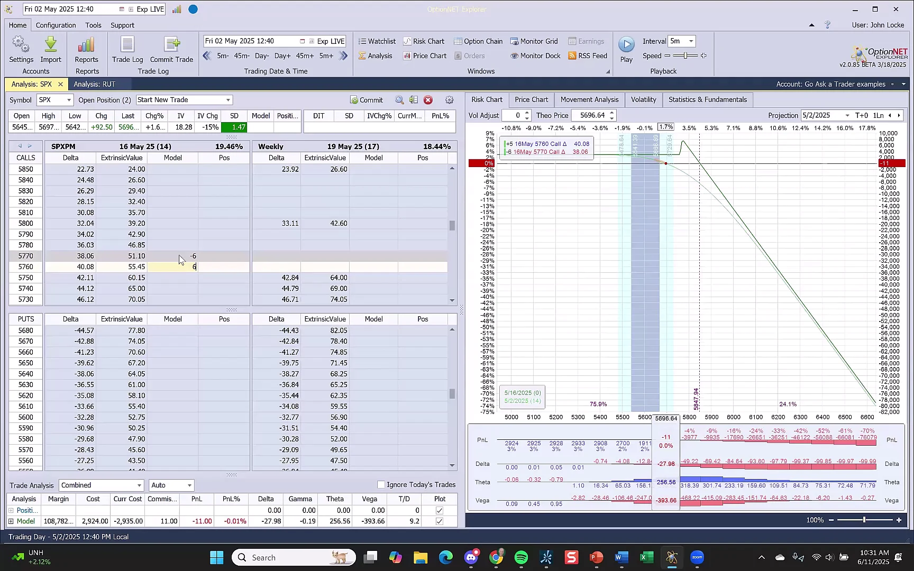Open the Auto dropdown in Trade Analysis
914x571 pixels.
click(x=189, y=485)
